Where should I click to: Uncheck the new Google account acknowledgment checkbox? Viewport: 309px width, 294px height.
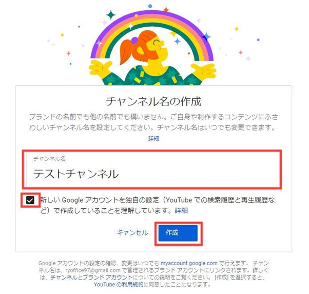tap(30, 200)
